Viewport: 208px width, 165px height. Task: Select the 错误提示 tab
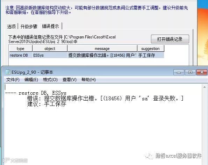pyautogui.click(x=50, y=26)
